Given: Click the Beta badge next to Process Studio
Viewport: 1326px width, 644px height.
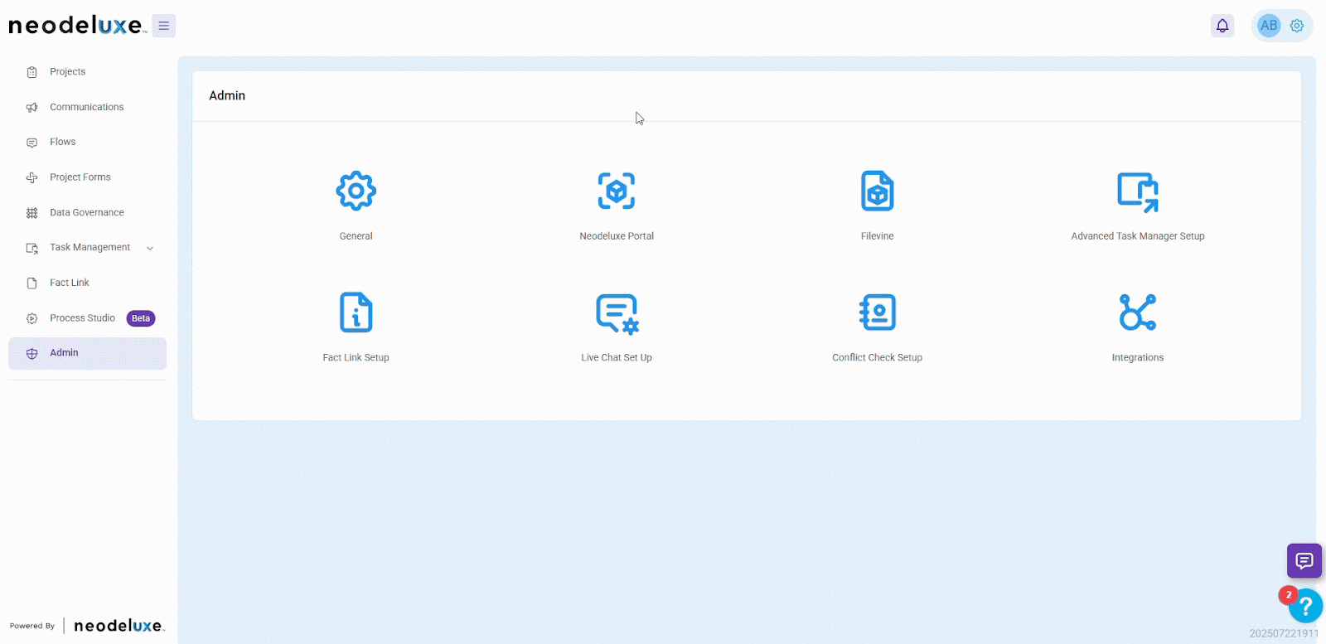Looking at the screenshot, I should pos(141,318).
